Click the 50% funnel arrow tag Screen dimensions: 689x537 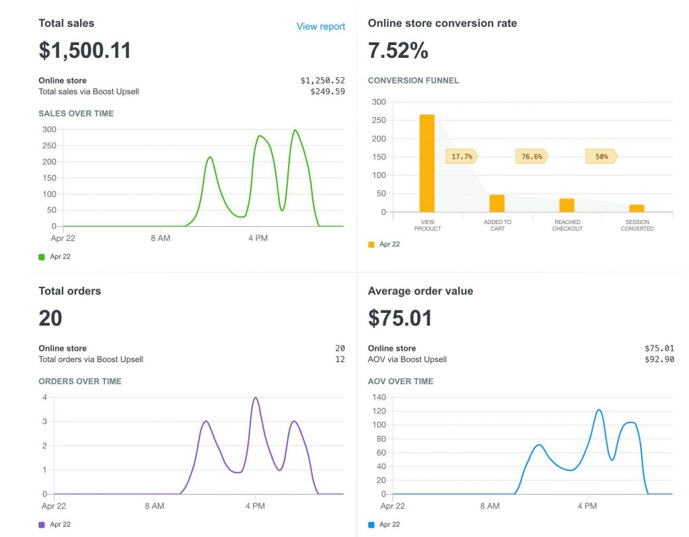601,156
